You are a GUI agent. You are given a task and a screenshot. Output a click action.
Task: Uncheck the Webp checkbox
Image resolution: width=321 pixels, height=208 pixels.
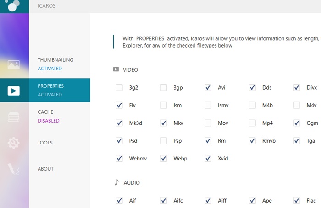(164, 159)
